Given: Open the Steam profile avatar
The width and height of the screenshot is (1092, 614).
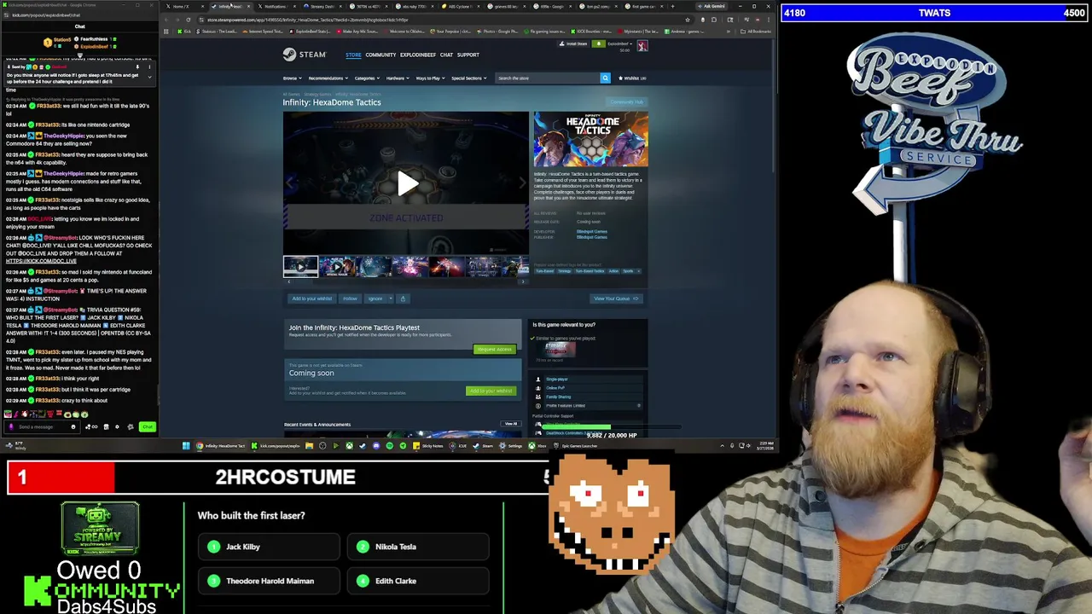Looking at the screenshot, I should coord(642,45).
